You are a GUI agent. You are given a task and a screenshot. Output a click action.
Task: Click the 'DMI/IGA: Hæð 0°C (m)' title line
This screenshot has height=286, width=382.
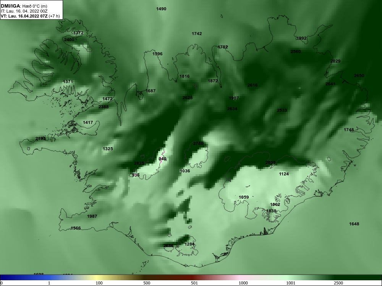point(24,6)
